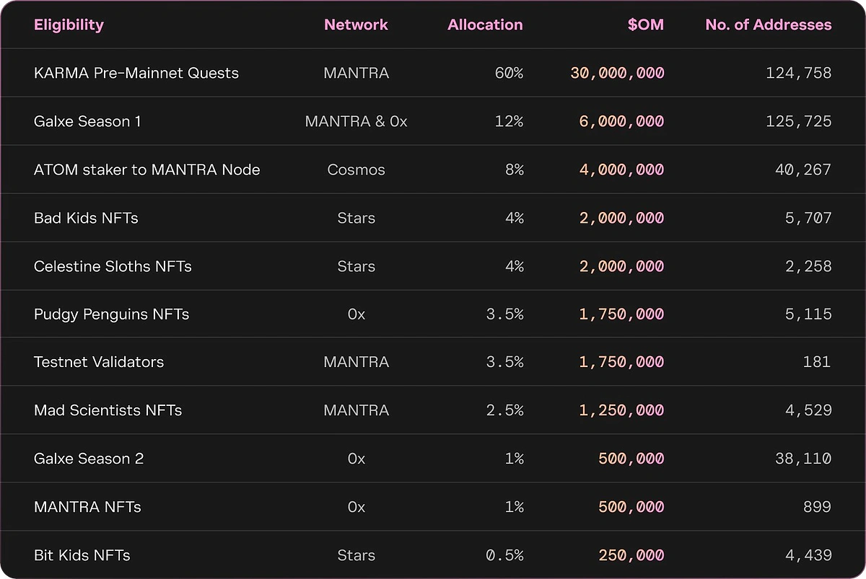Click Stars network in Bit Kids NFTs row

[x=357, y=555]
